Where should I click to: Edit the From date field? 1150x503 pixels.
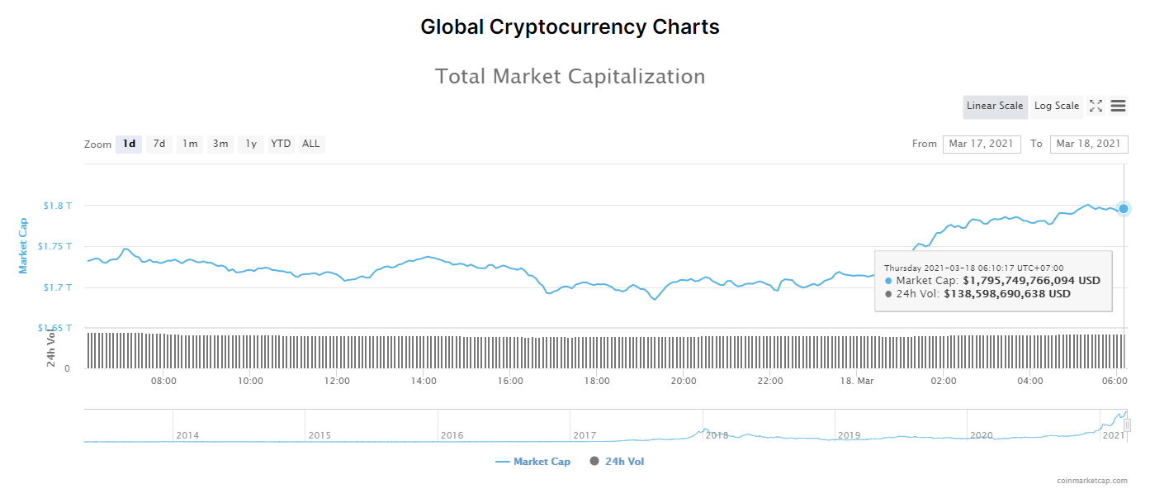pos(981,144)
